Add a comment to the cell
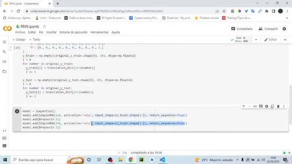292x164 pixels. [x=261, y=106]
